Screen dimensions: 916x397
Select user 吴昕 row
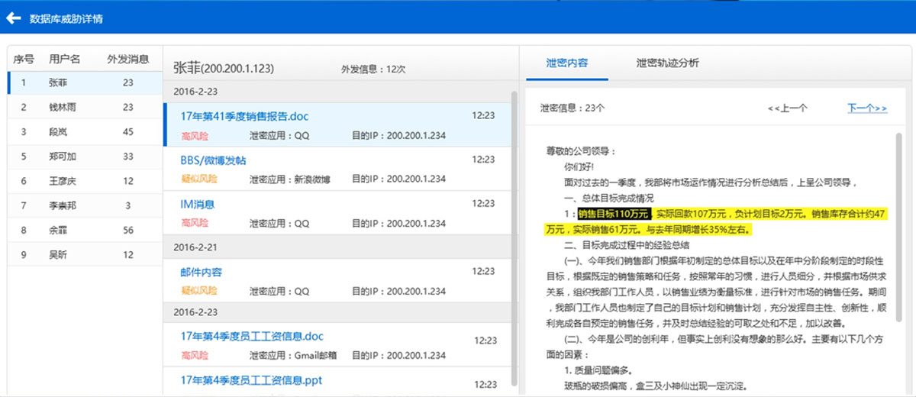84,254
